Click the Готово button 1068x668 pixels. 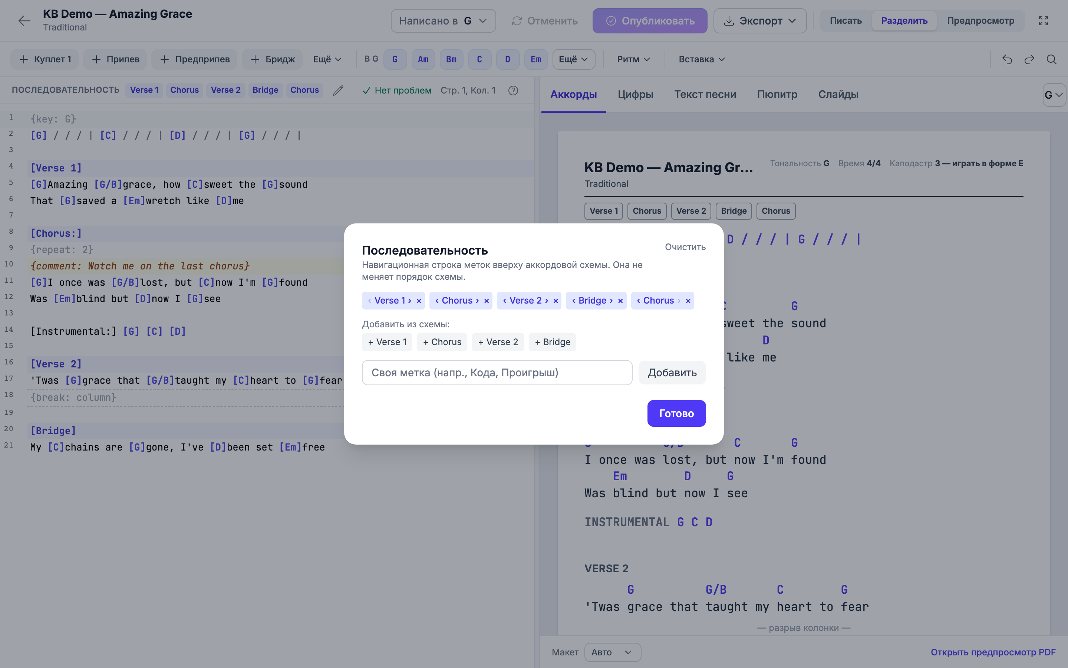676,413
